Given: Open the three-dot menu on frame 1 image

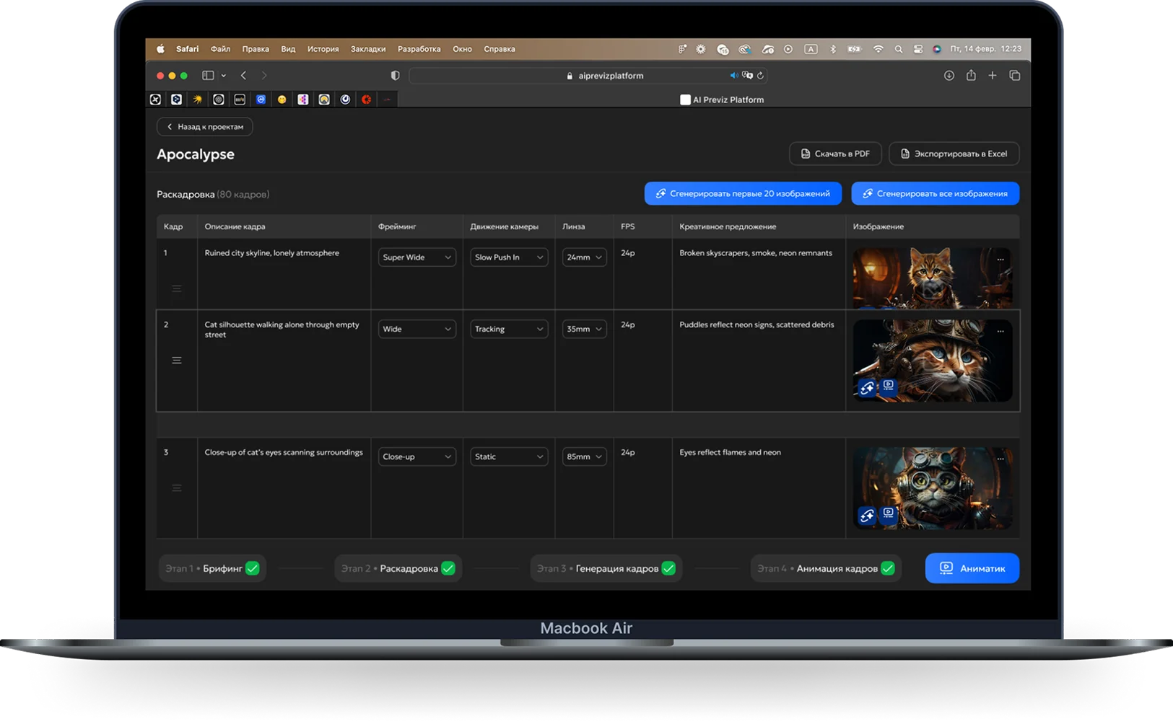Looking at the screenshot, I should [x=1000, y=260].
